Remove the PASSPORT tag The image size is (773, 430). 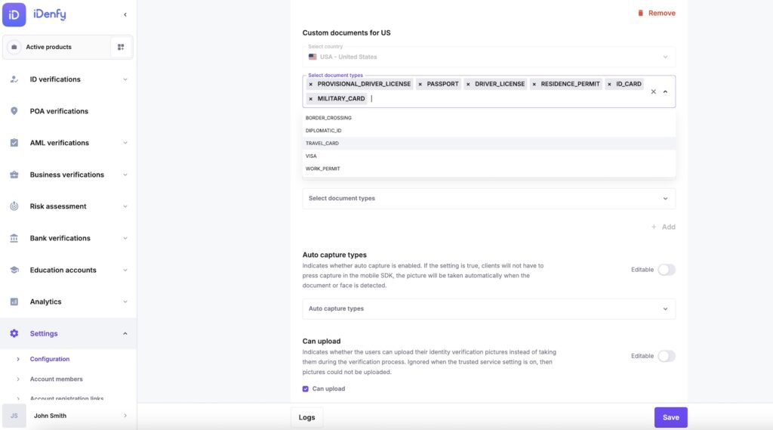420,85
